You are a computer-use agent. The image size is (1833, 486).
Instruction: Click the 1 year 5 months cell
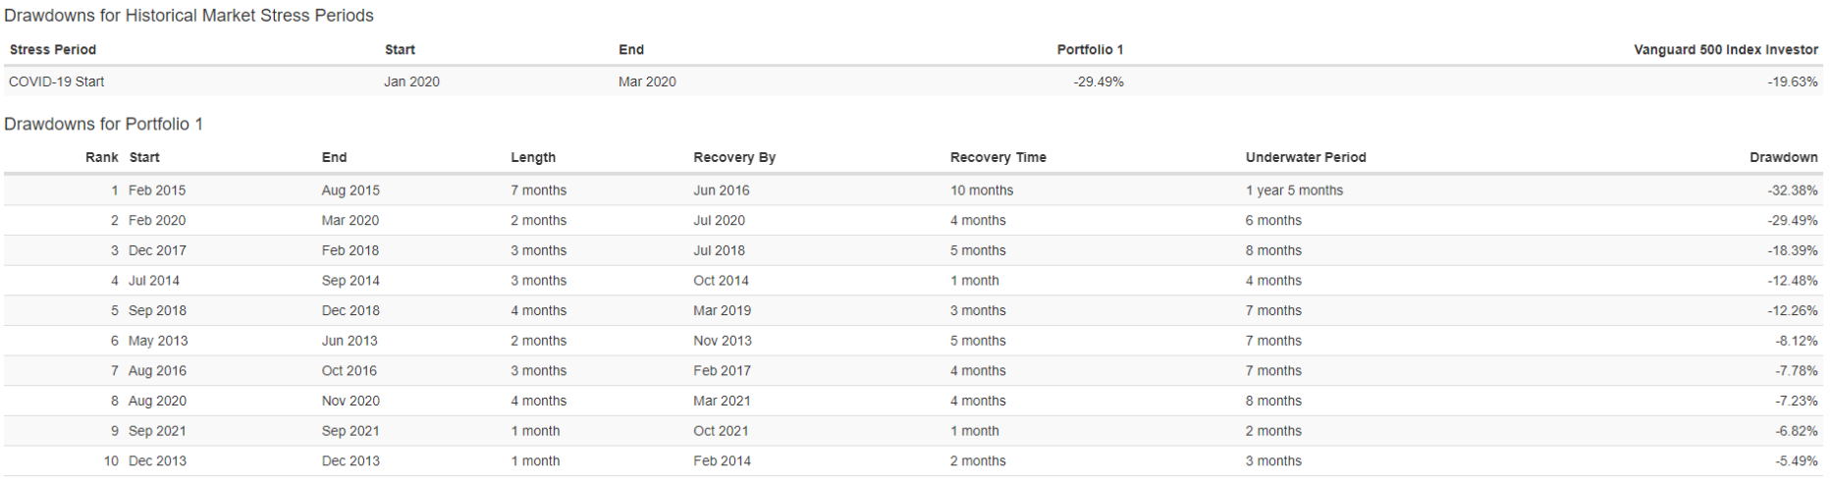(1294, 190)
